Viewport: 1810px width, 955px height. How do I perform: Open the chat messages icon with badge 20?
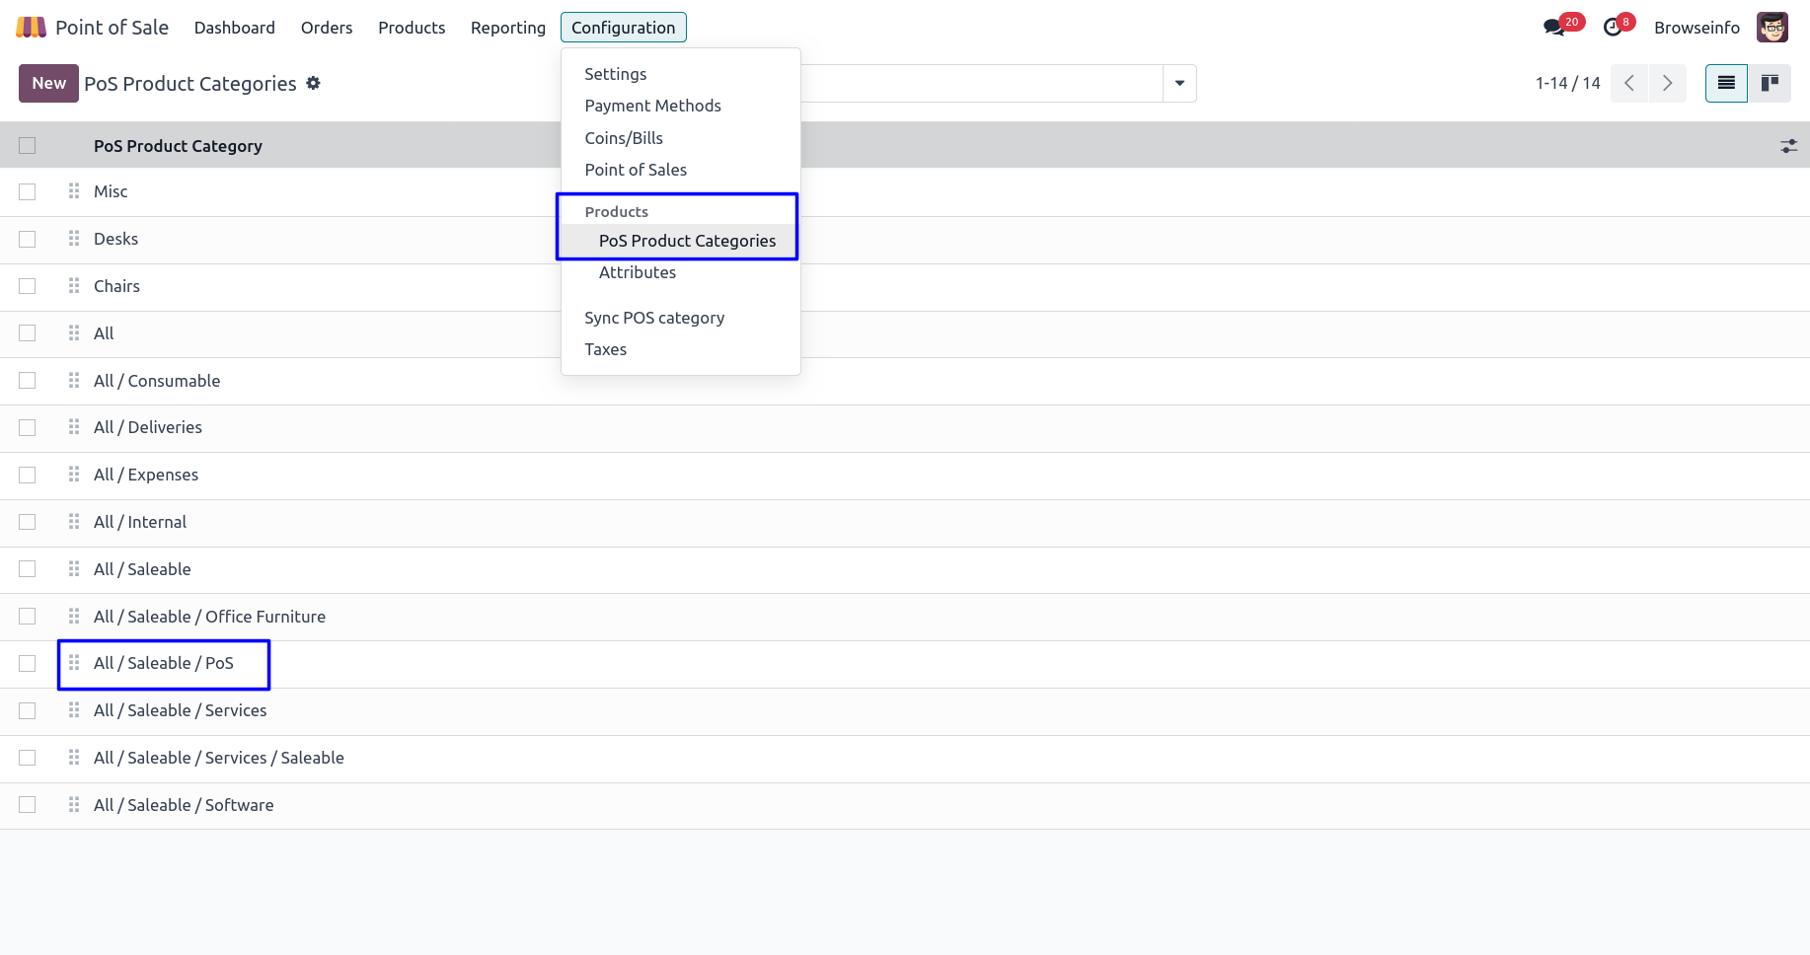point(1554,28)
